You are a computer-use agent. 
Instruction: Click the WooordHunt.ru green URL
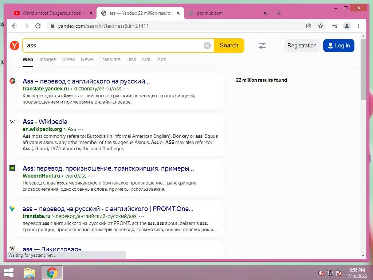pos(41,176)
